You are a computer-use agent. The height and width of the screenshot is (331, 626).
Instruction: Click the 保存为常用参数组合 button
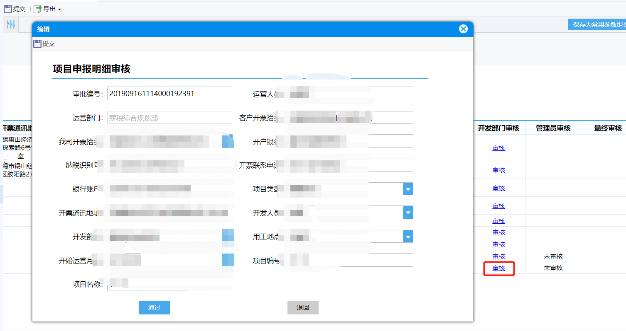(597, 24)
